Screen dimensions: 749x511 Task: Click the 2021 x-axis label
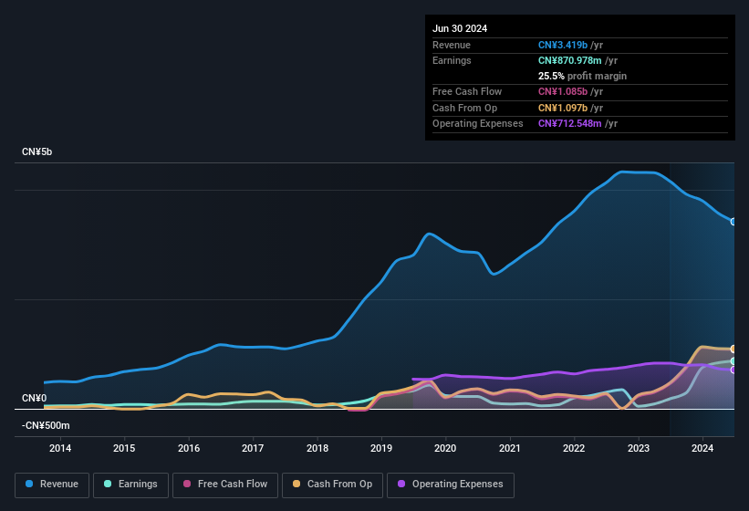[x=510, y=448]
